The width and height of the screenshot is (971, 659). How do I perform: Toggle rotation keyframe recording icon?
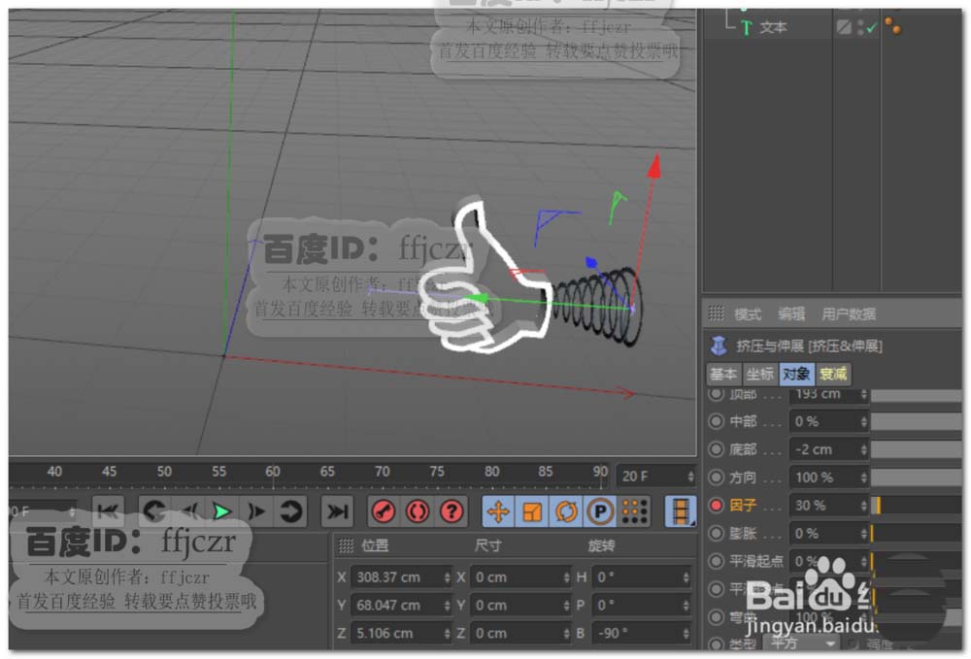(x=566, y=511)
